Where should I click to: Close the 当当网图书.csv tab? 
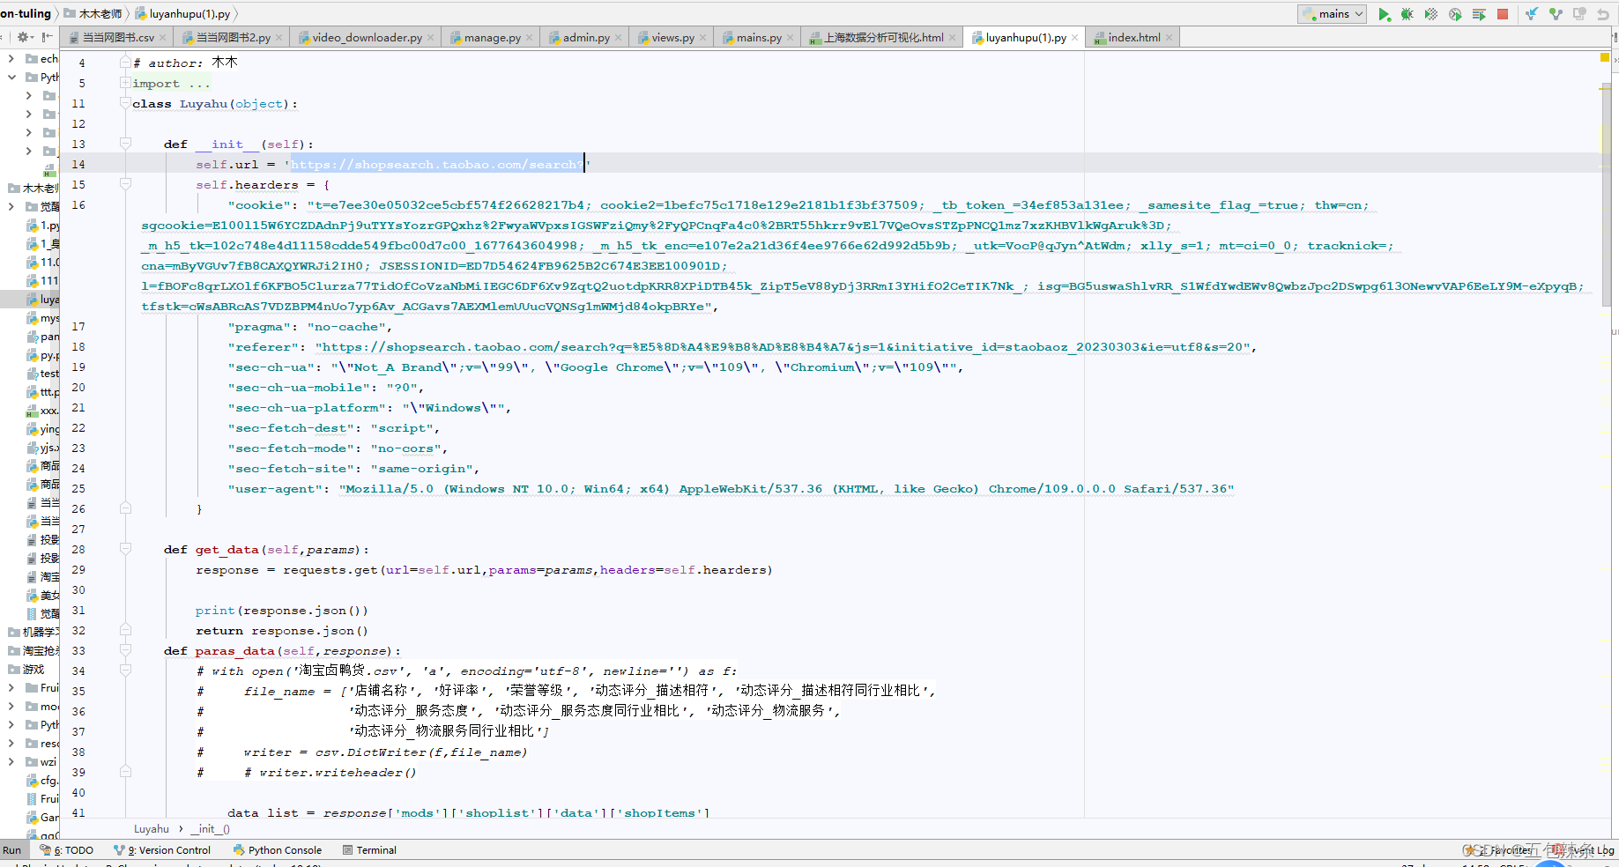click(163, 38)
